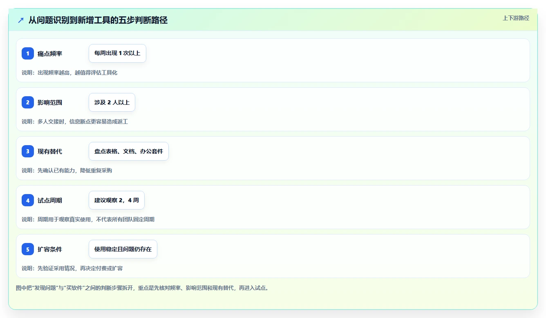The width and height of the screenshot is (546, 318).
Task: Click the 每周出现 1 次以上 chip
Action: tap(117, 53)
